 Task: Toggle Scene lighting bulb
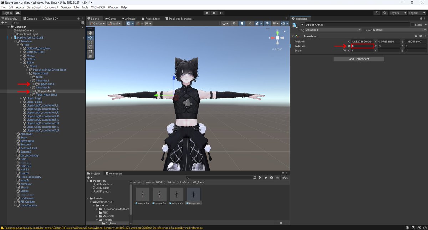click(242, 23)
